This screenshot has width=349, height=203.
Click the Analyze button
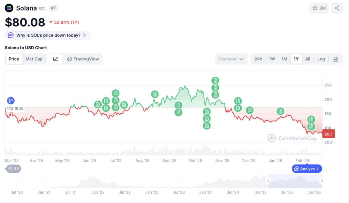[307, 169]
